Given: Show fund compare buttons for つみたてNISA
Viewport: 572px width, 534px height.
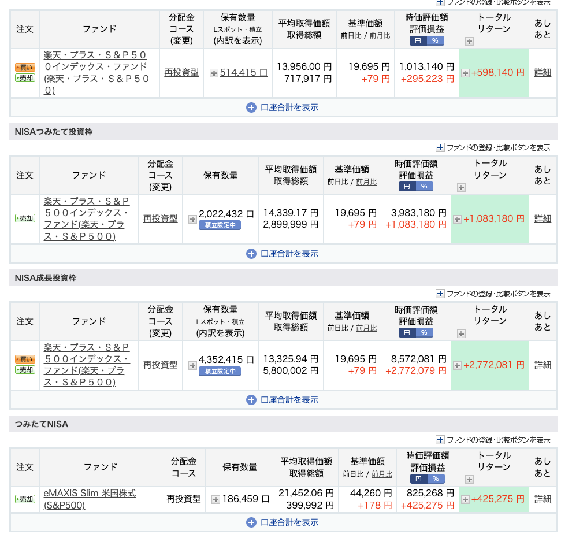Looking at the screenshot, I should pos(493,440).
